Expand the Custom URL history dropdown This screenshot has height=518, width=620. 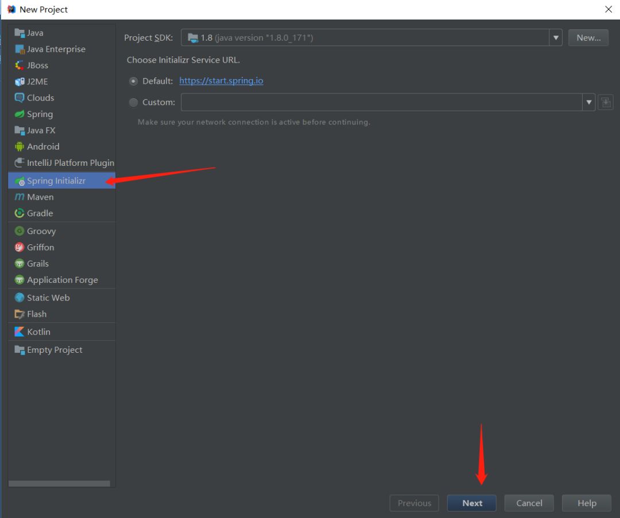pos(588,103)
